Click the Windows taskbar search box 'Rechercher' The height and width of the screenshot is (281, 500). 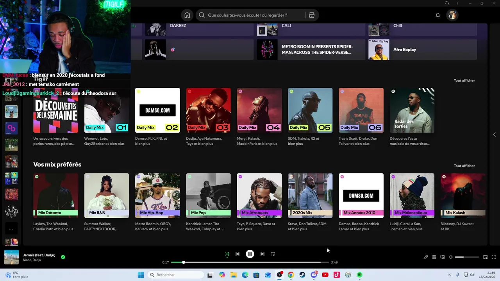[177, 275]
